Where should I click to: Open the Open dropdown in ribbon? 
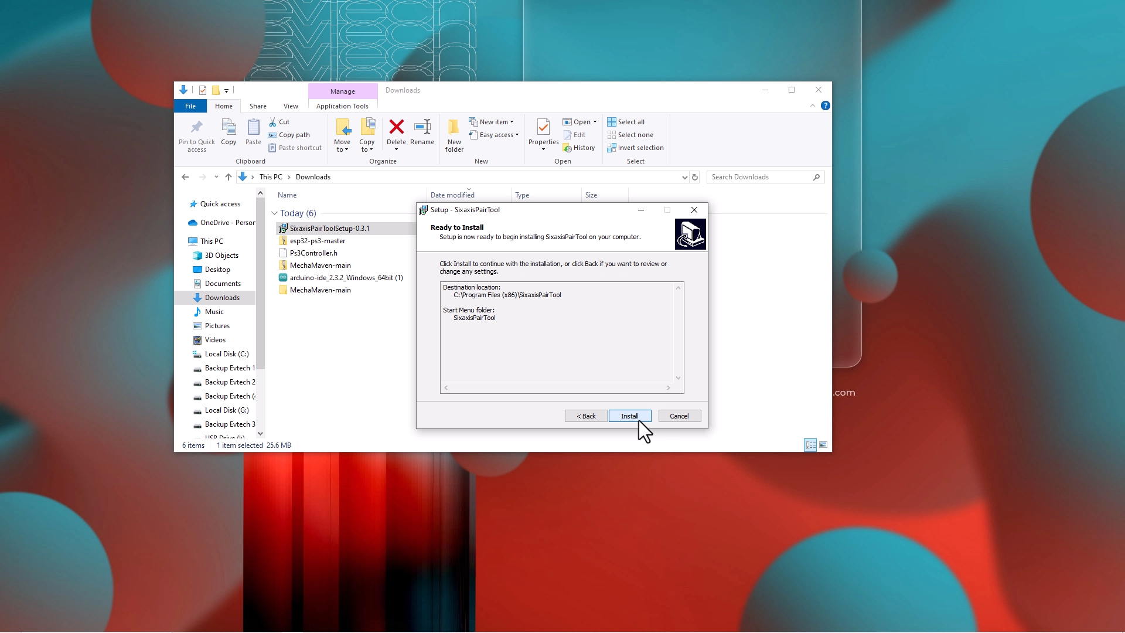[579, 122]
